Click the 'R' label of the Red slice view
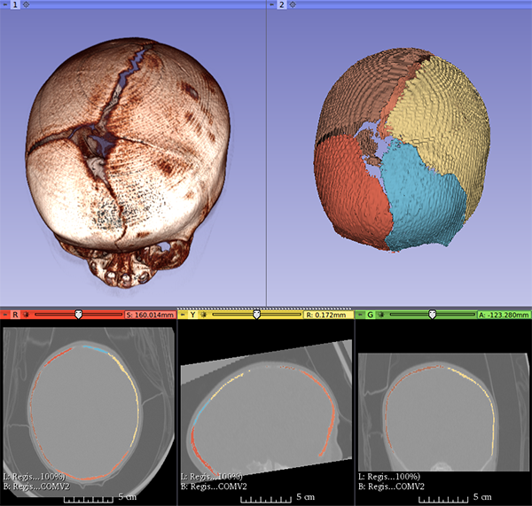Image resolution: width=532 pixels, height=506 pixels. point(15,315)
